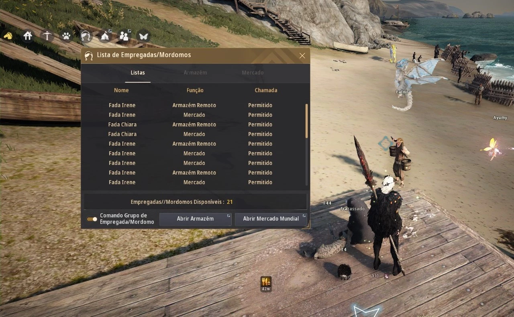Image resolution: width=514 pixels, height=317 pixels.
Task: Select the Listas tab
Action: (138, 73)
